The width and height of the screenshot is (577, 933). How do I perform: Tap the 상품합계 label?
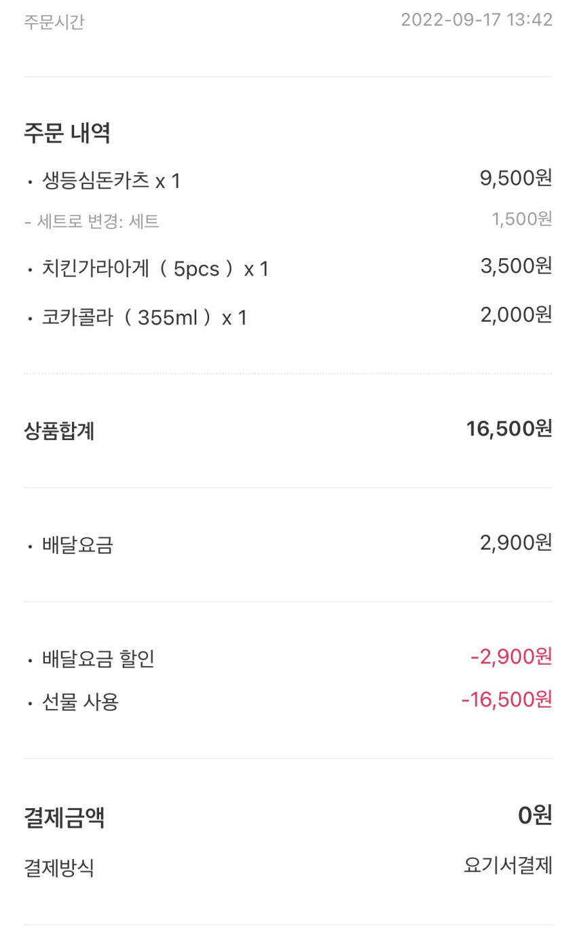tap(59, 431)
